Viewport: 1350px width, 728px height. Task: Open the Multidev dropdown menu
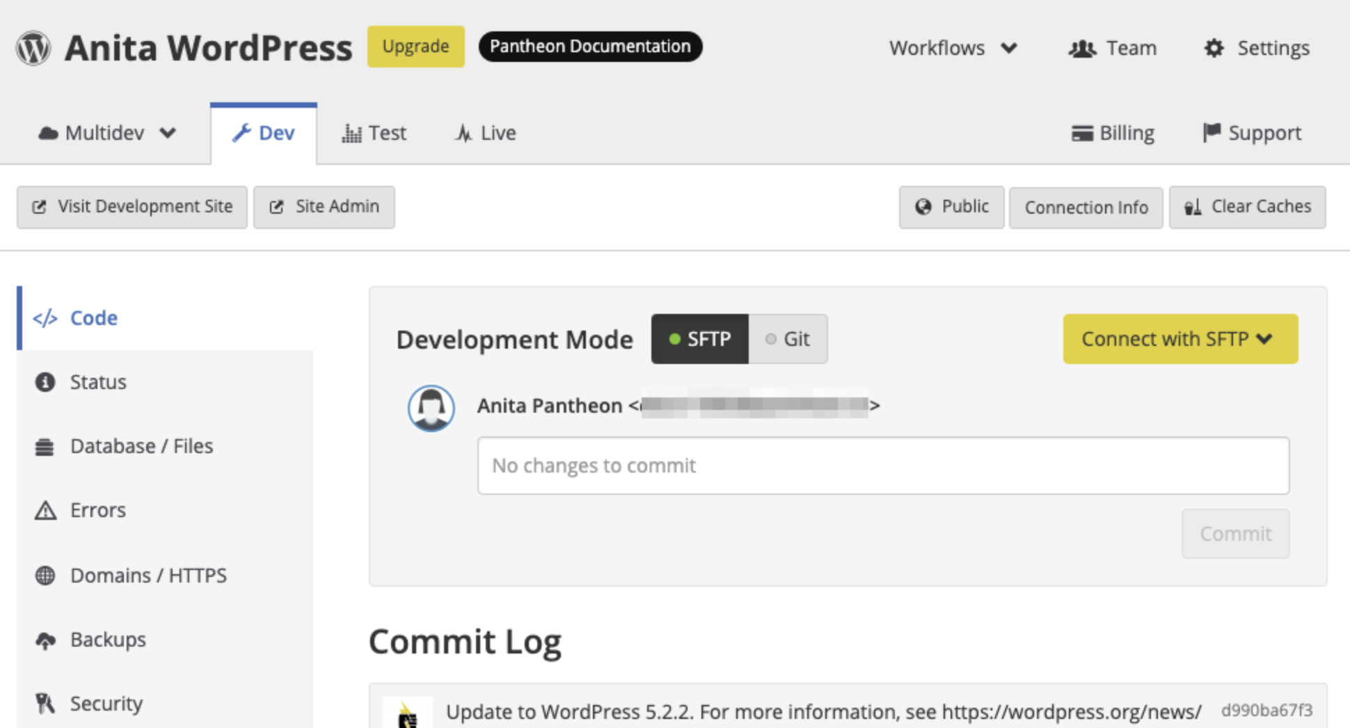107,133
